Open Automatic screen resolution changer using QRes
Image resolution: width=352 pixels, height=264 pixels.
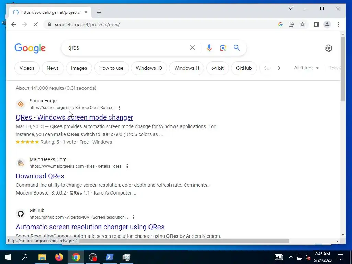(x=90, y=227)
